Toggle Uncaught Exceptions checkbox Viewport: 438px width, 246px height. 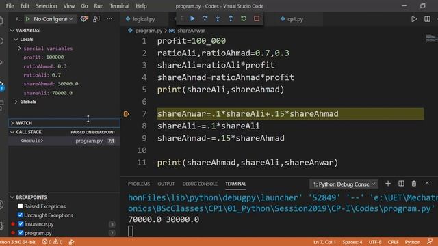[x=20, y=215]
